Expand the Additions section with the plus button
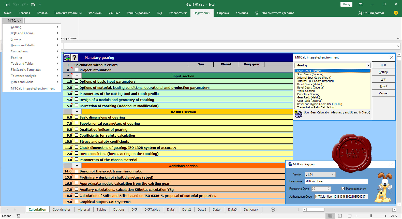The width and height of the screenshot is (402, 219). (77, 166)
